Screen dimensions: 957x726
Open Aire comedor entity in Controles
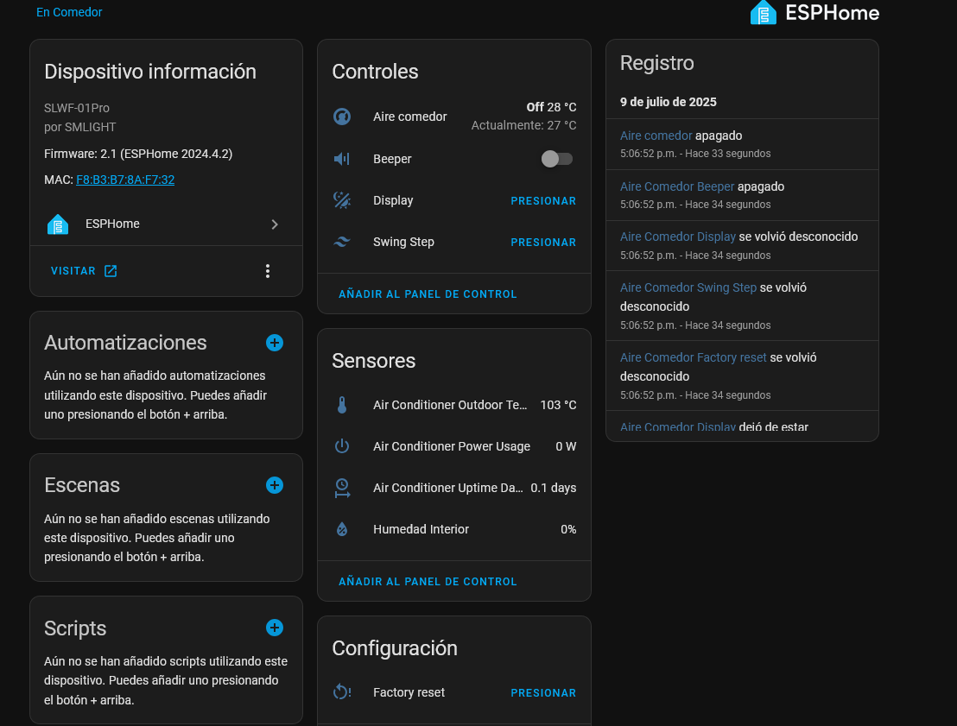point(410,117)
